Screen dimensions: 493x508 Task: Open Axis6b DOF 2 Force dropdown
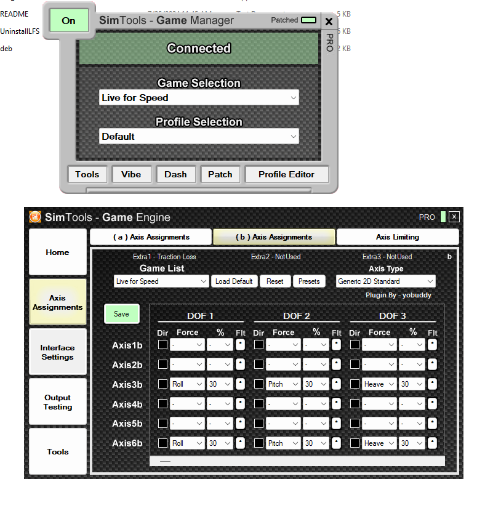(283, 443)
